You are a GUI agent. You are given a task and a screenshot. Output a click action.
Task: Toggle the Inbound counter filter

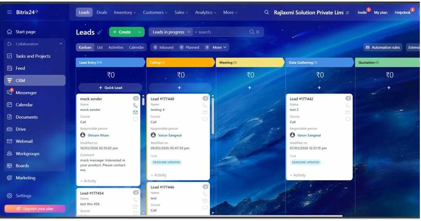click(x=163, y=47)
